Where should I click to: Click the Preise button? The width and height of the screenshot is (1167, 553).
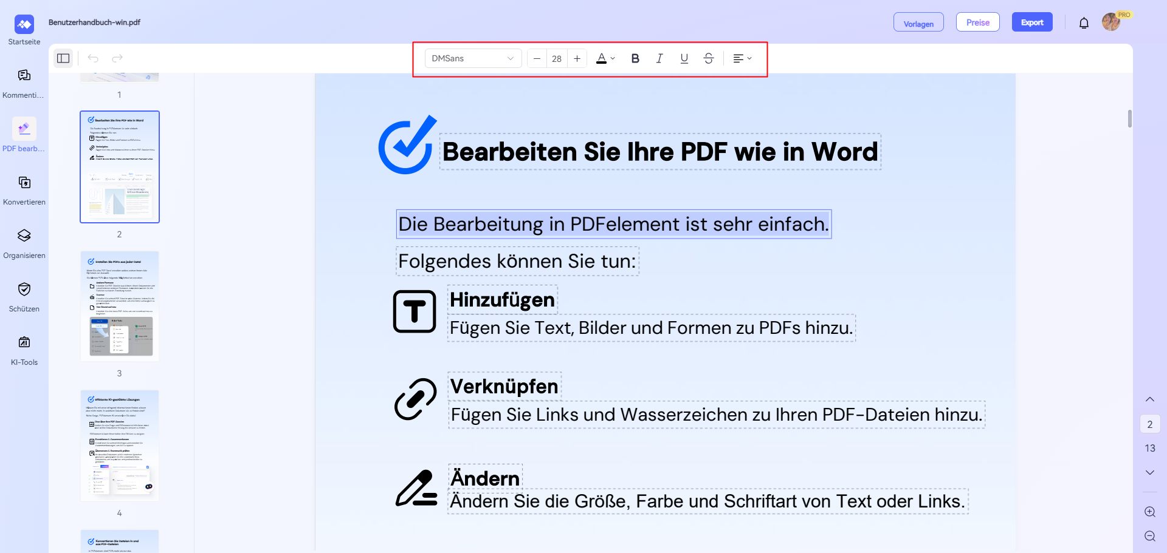pyautogui.click(x=978, y=22)
